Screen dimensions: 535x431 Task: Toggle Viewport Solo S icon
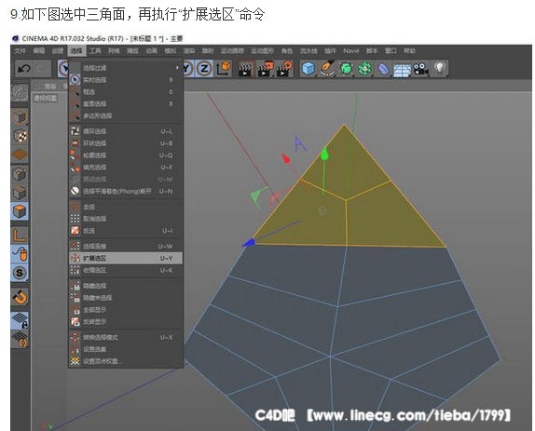[x=20, y=273]
